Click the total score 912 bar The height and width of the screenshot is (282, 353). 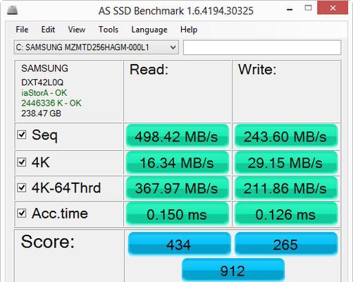coord(233,270)
